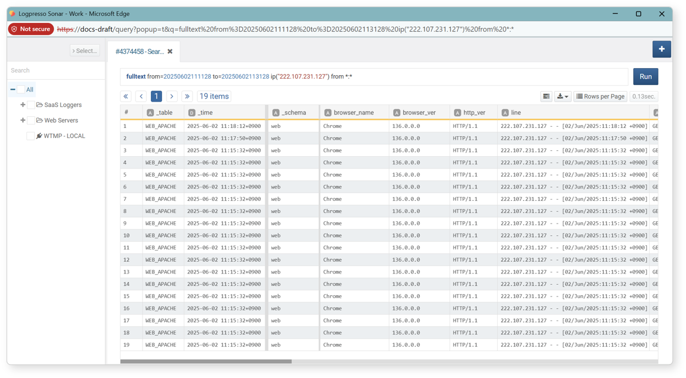This screenshot has width=686, height=378.
Task: Click the Not secure site badge
Action: click(31, 29)
